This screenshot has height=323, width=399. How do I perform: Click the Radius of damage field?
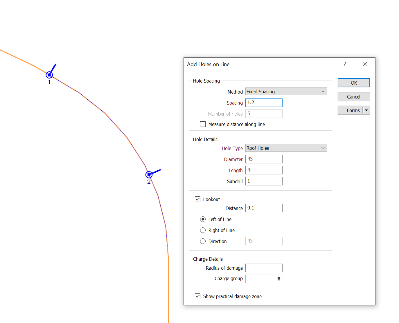tap(264, 268)
